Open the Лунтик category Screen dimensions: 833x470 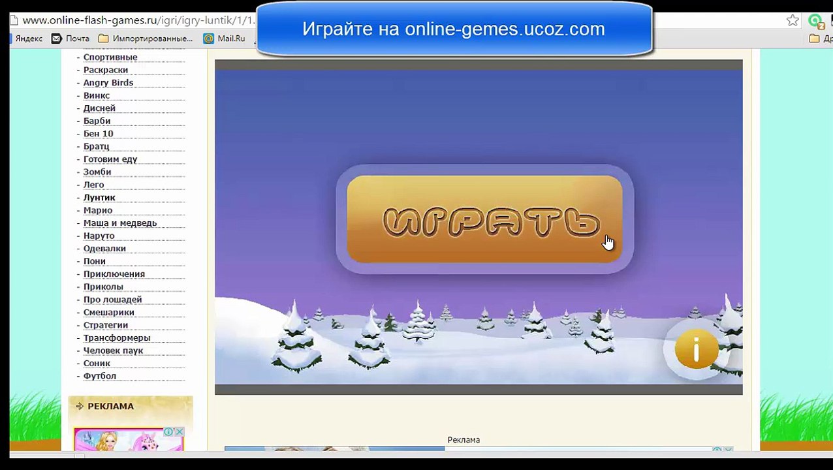pos(99,197)
